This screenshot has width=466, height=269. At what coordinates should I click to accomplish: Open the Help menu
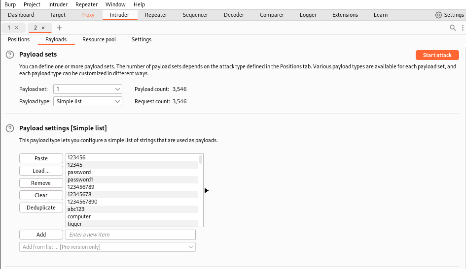click(x=139, y=4)
